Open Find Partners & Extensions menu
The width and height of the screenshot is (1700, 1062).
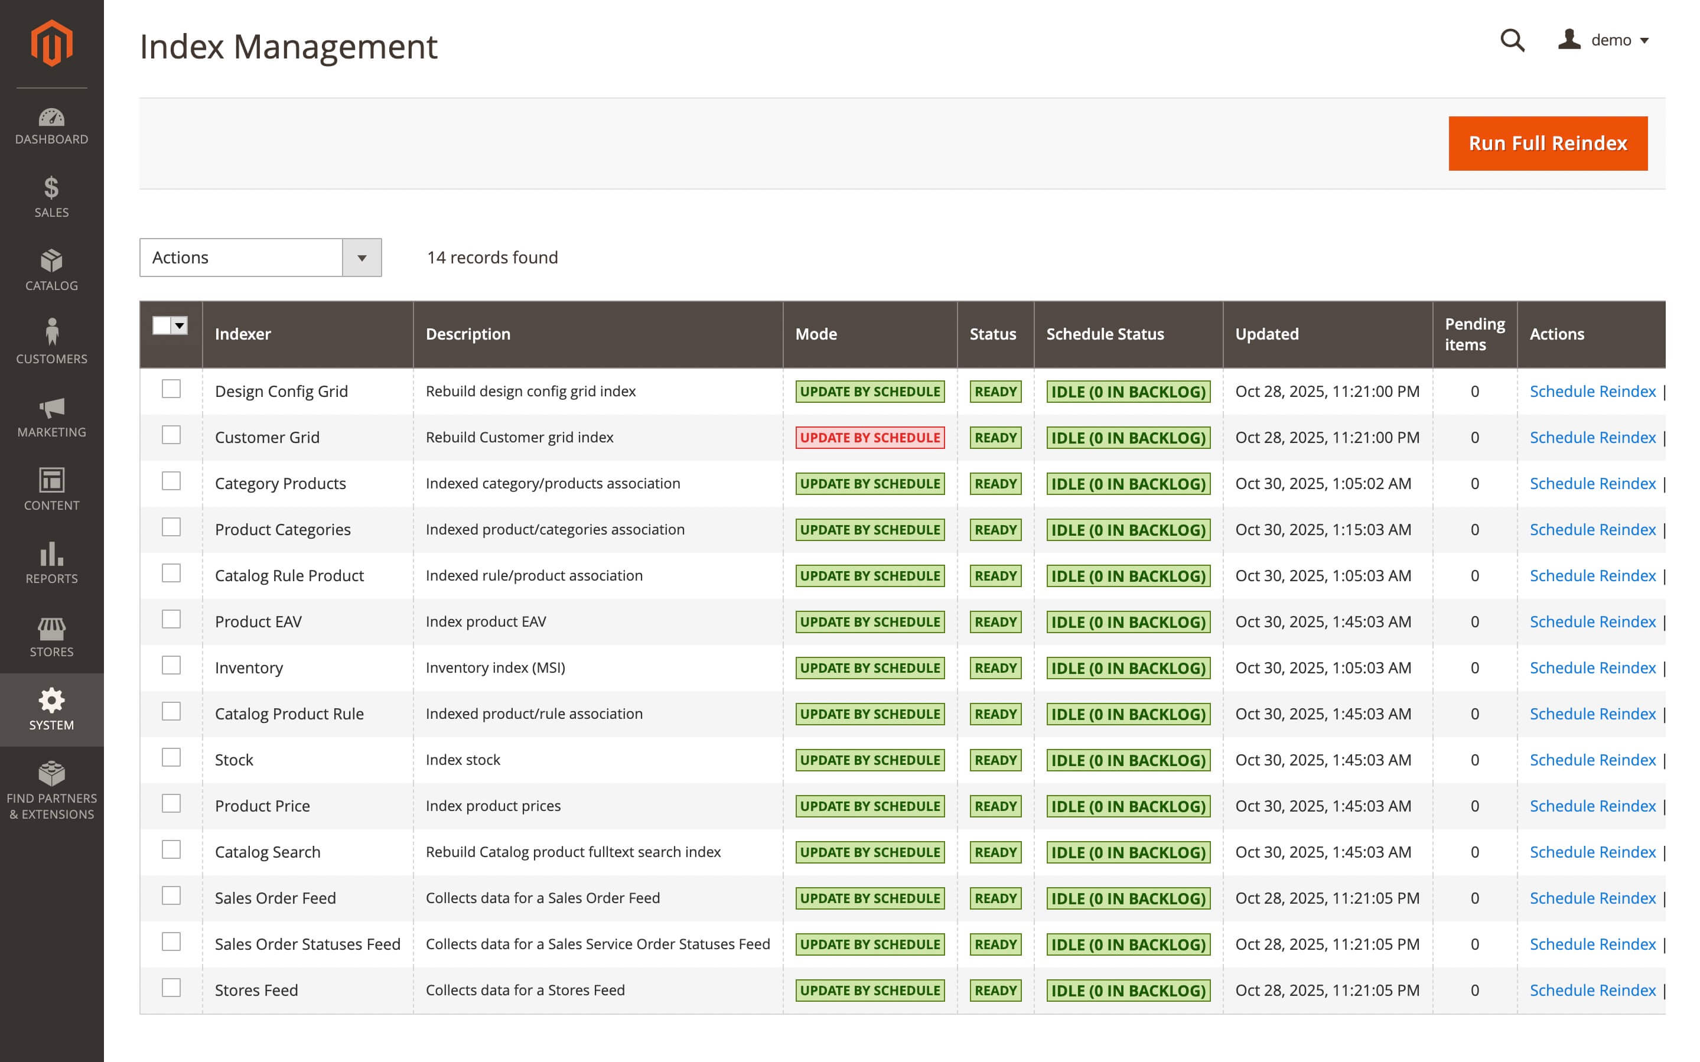tap(51, 790)
